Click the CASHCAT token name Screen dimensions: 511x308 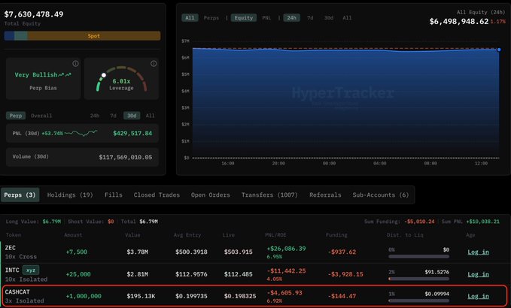point(17,292)
